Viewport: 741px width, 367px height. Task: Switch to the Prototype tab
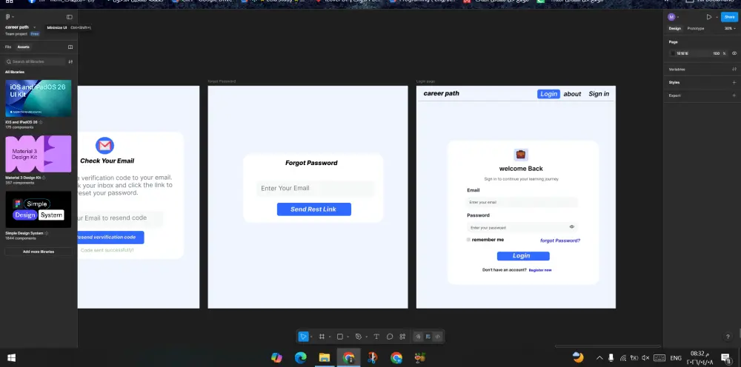click(x=695, y=28)
